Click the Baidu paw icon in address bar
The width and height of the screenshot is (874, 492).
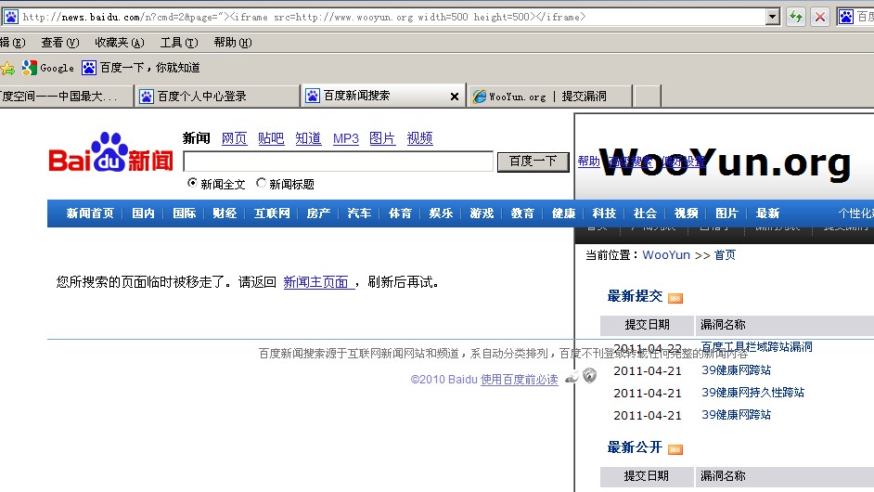pos(11,17)
